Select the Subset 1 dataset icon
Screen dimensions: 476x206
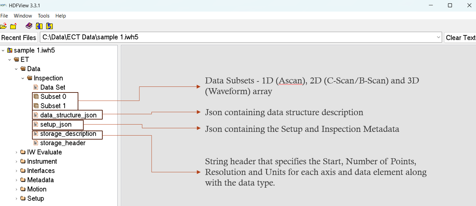point(36,106)
